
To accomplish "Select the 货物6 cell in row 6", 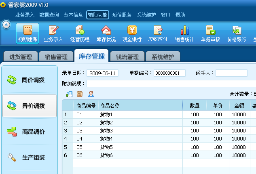I will click(140, 155).
